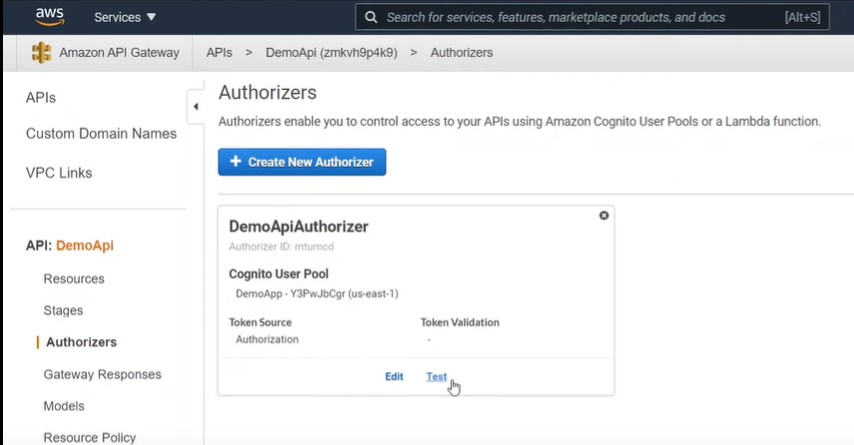The image size is (854, 445).
Task: Open APIs in the sidebar
Action: tap(41, 98)
